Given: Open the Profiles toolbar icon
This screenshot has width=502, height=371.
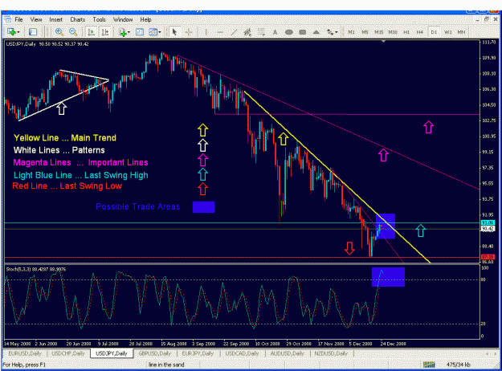Looking at the screenshot, I should [x=33, y=32].
